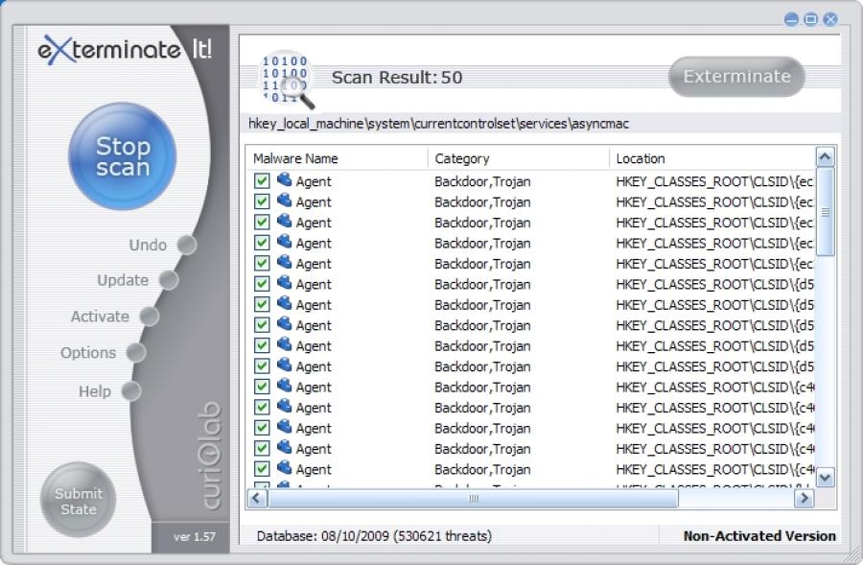Uncheck the checkbox of the last {d5 row
The image size is (863, 565).
(x=262, y=366)
